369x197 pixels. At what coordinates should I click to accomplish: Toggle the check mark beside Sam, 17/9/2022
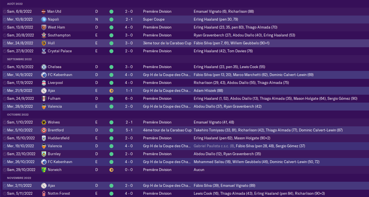pyautogui.click(x=5, y=83)
